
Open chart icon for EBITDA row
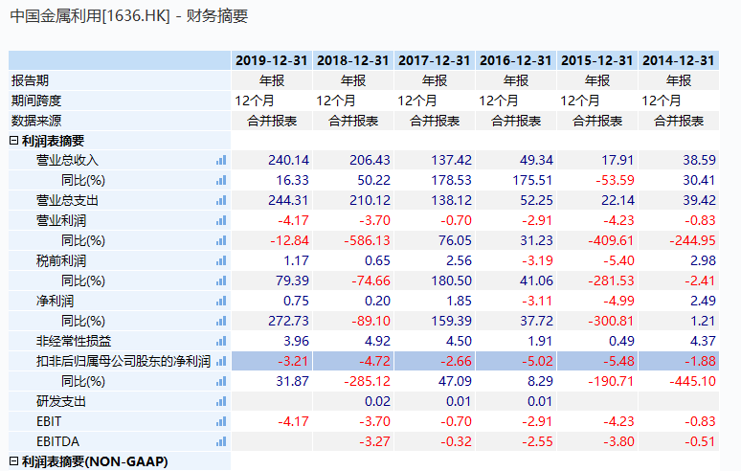(x=221, y=441)
